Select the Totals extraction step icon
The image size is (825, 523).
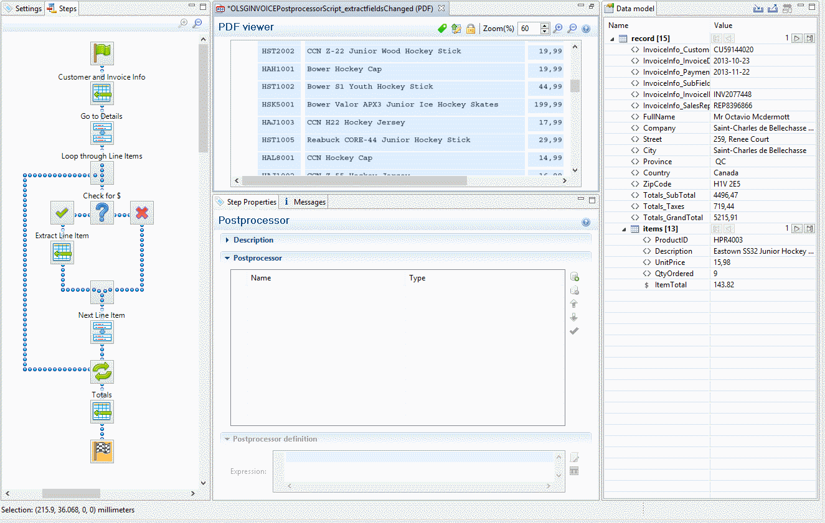point(102,412)
